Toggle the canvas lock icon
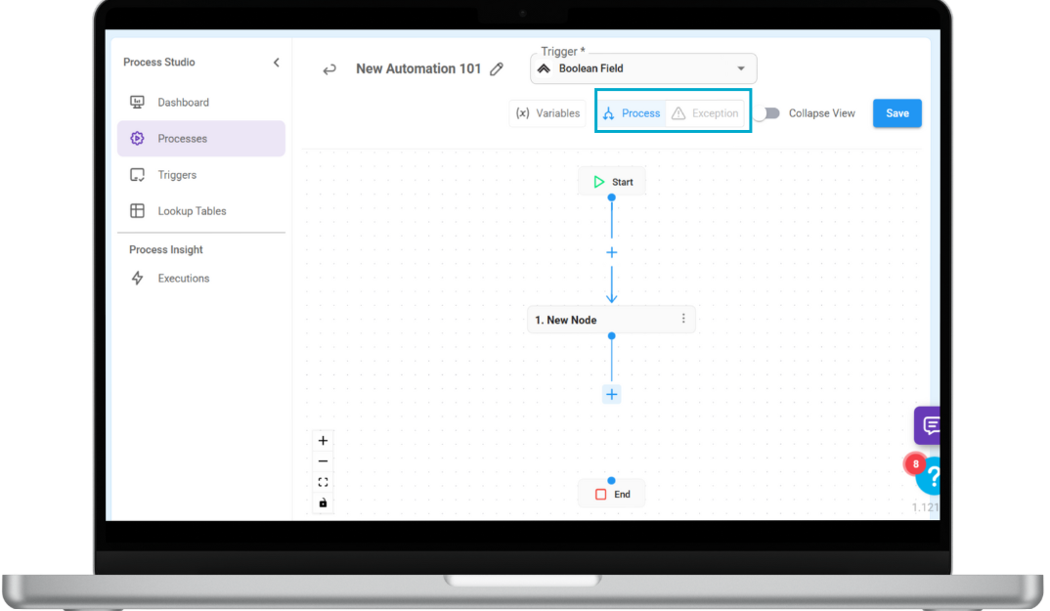Viewport: 1050px width, 611px height. coord(324,503)
